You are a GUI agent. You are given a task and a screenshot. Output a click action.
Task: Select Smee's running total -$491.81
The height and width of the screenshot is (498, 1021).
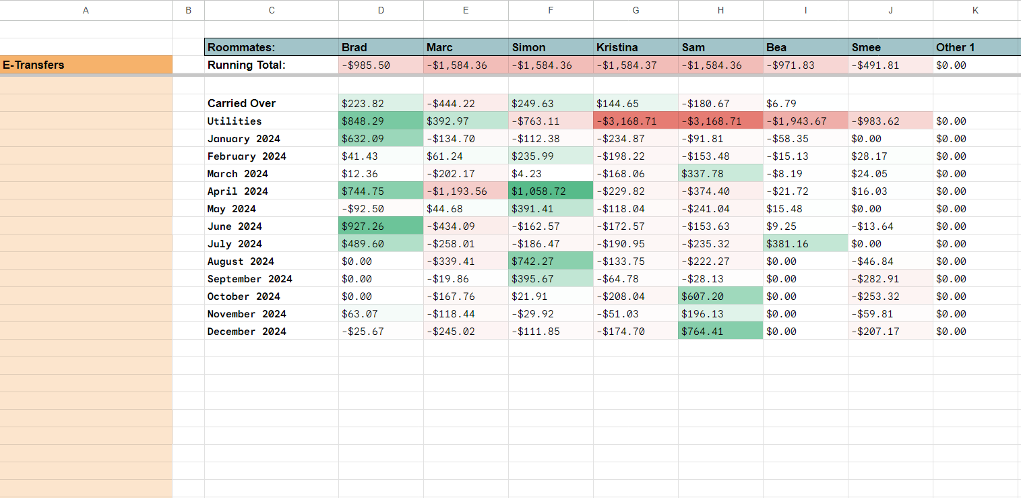(890, 65)
